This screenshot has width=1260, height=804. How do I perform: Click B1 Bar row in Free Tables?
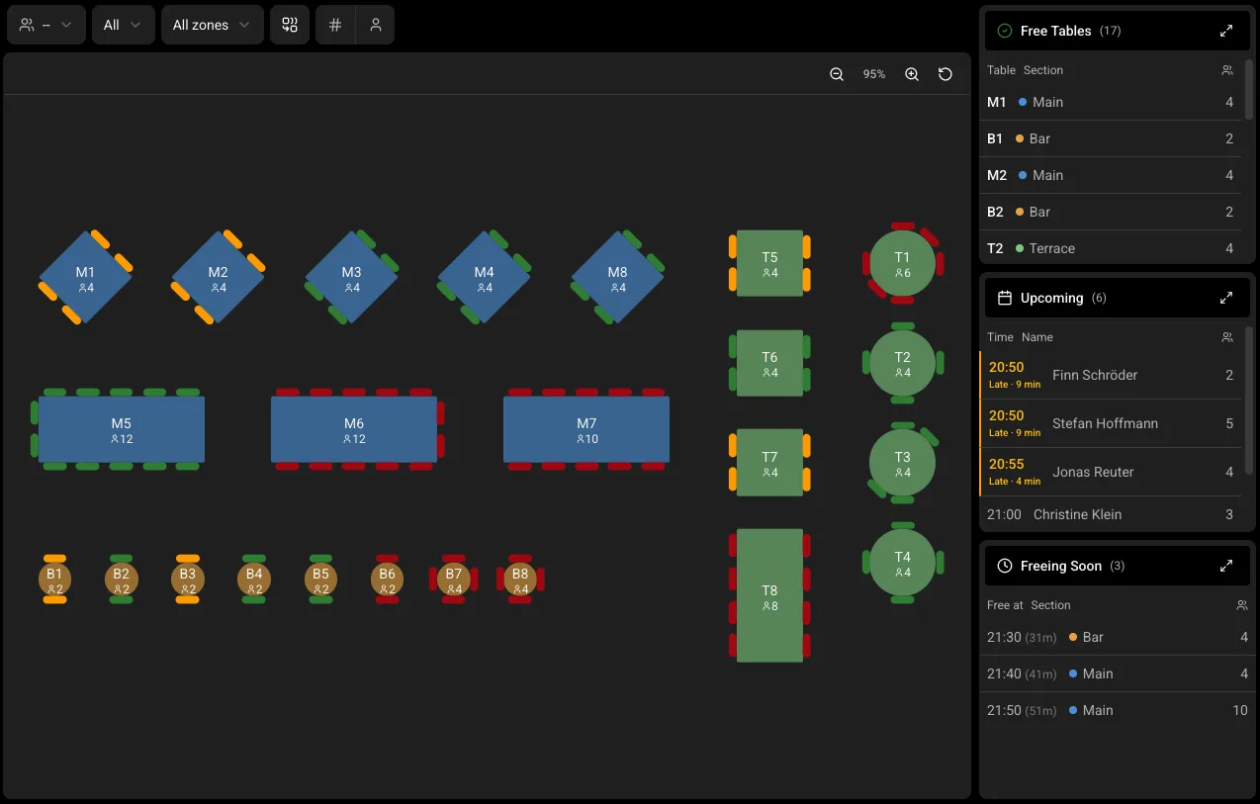(1112, 138)
